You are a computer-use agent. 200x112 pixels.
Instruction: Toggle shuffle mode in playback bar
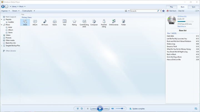(x=77, y=109)
